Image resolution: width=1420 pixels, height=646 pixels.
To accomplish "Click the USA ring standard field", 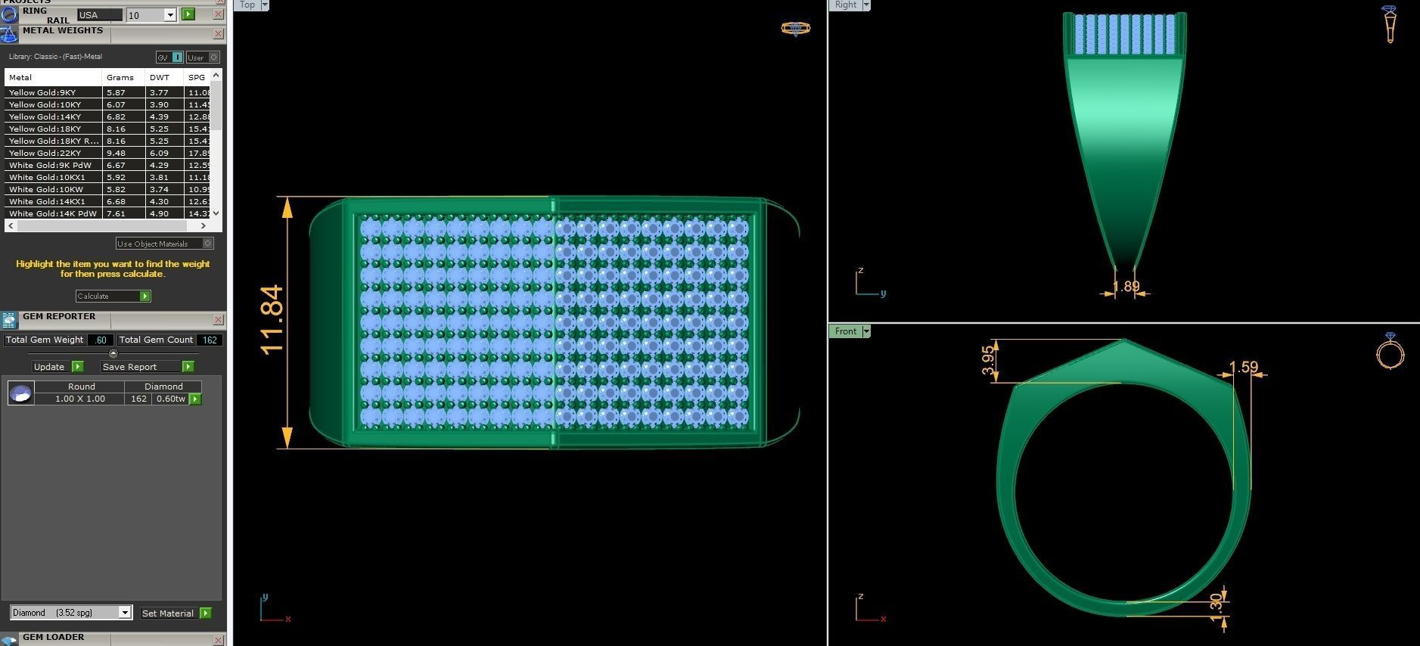I will click(x=99, y=15).
